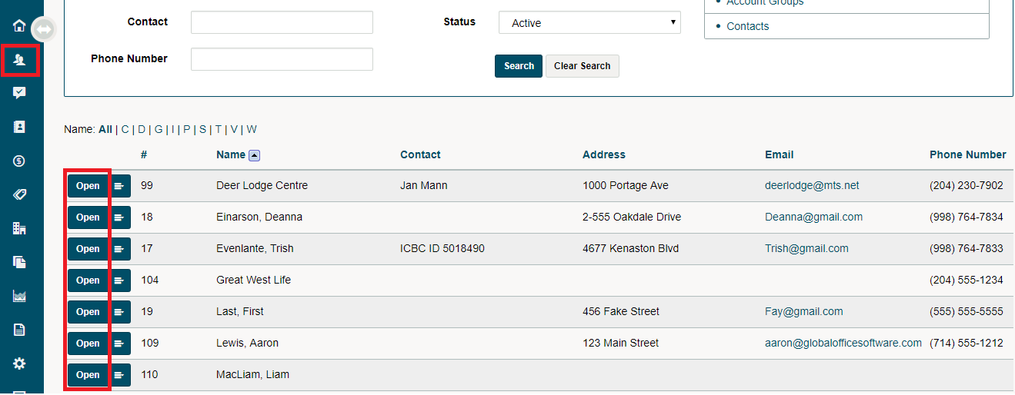Open the Contacts link
1015x395 pixels.
[x=747, y=26]
